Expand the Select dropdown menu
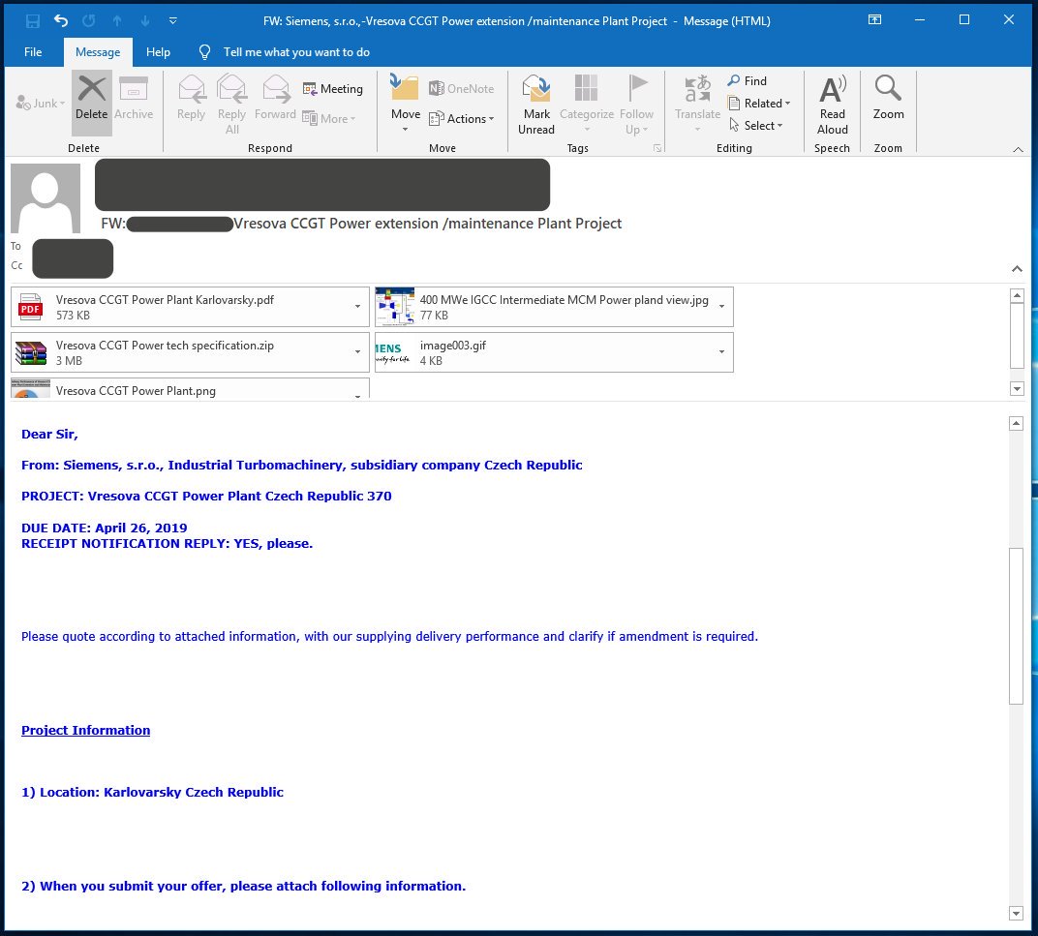This screenshot has height=936, width=1038. click(759, 126)
